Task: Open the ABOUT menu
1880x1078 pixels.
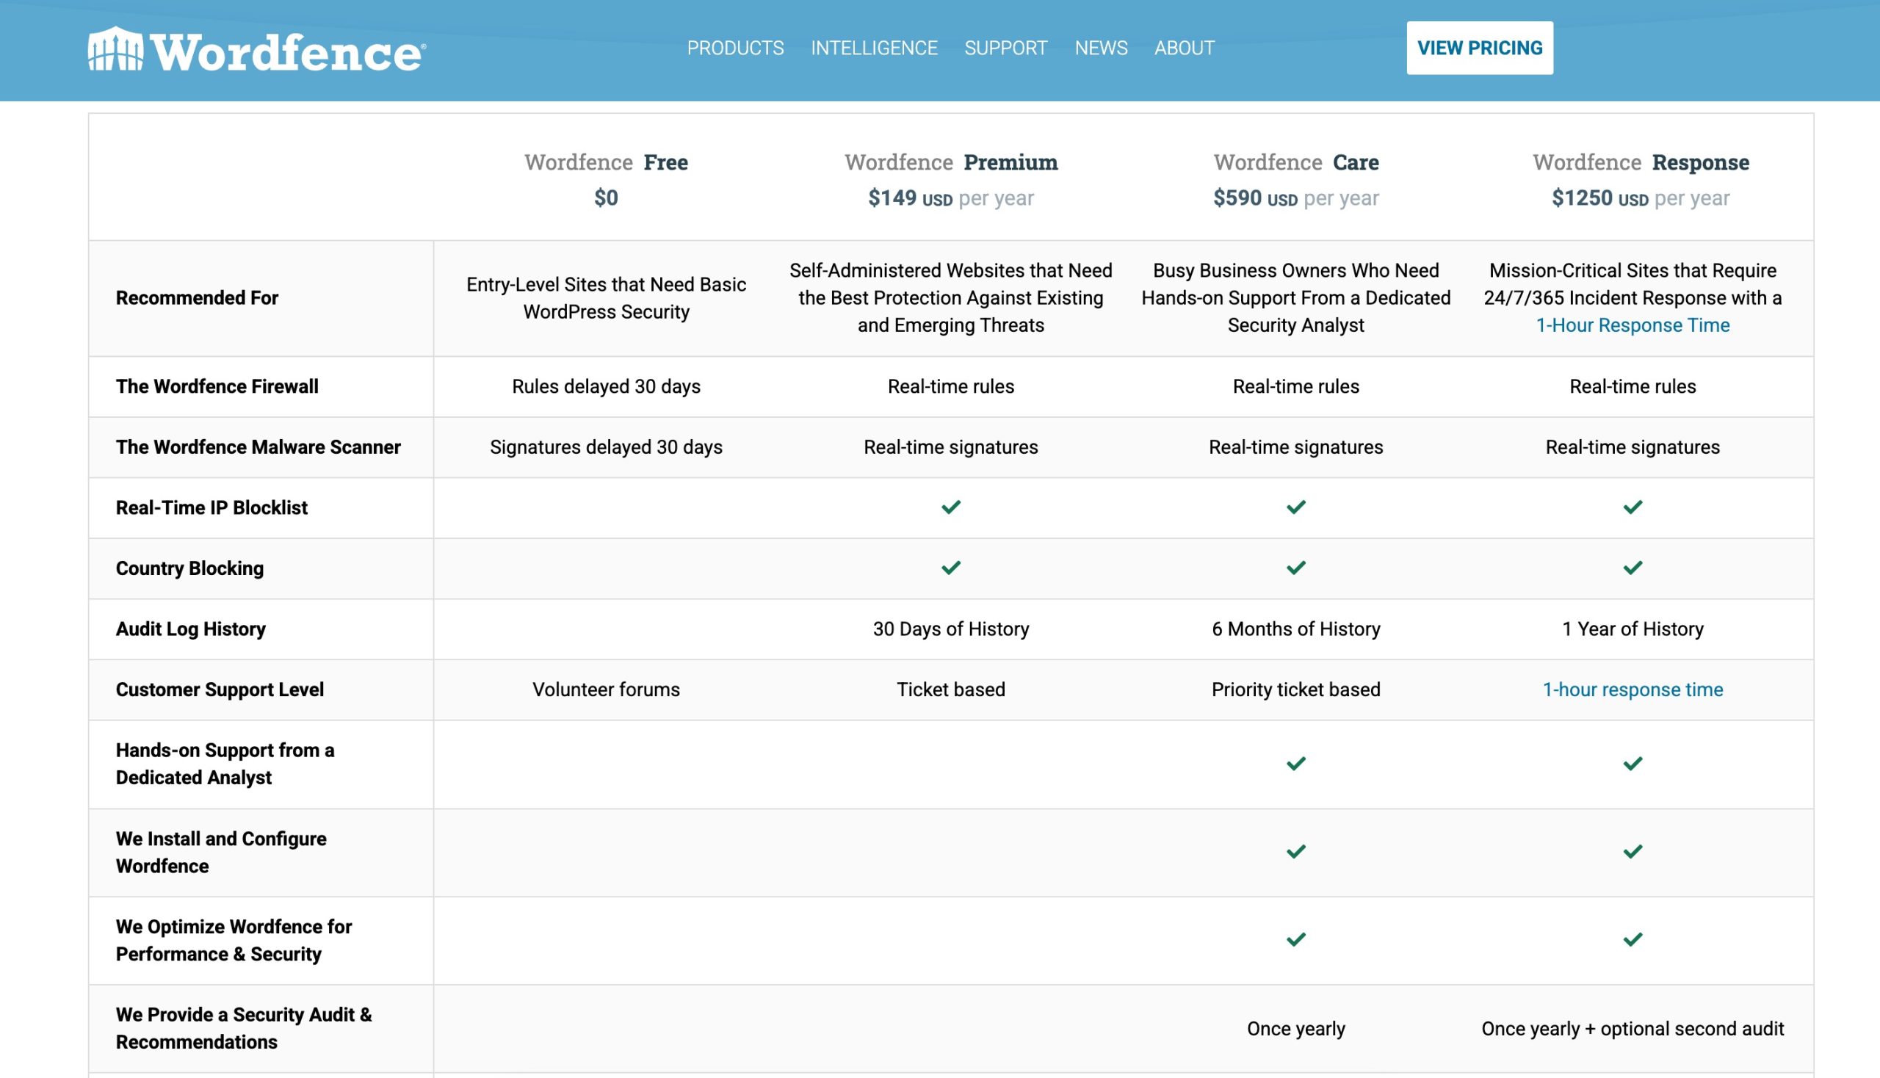Action: coord(1184,48)
